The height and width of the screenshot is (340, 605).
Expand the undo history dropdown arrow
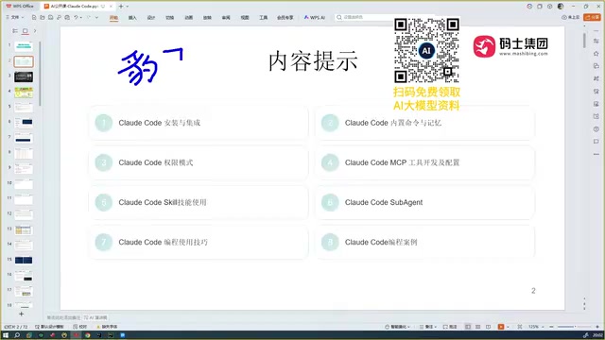80,17
